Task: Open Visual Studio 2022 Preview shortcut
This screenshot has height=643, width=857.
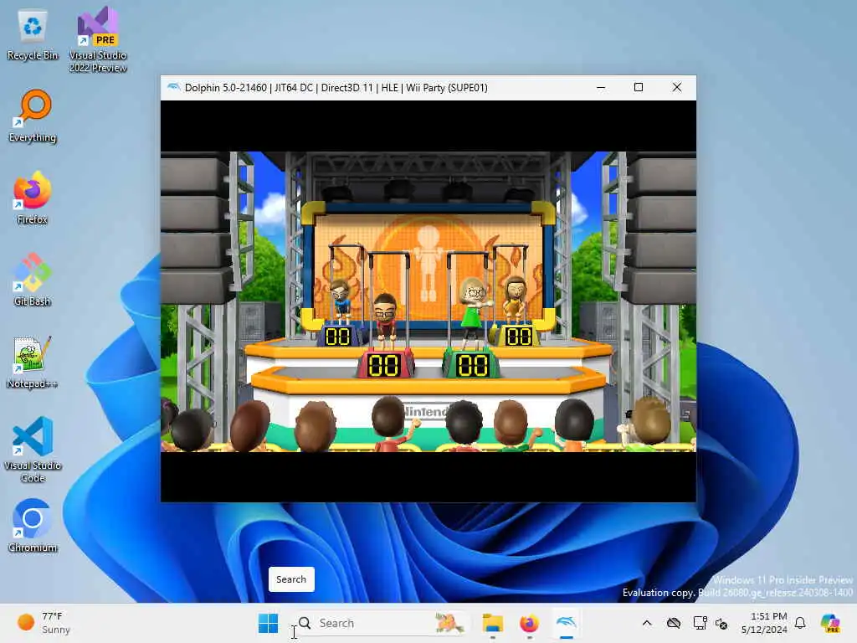Action: click(x=98, y=39)
